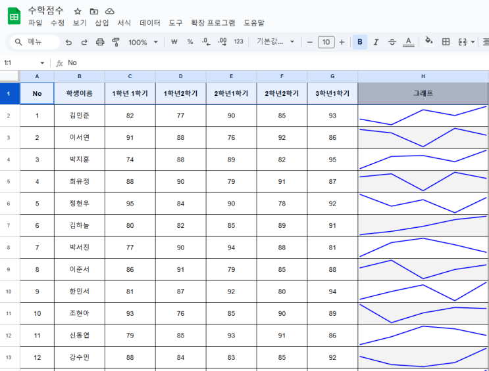Decrease decimal places
This screenshot has height=371, width=489.
206,42
